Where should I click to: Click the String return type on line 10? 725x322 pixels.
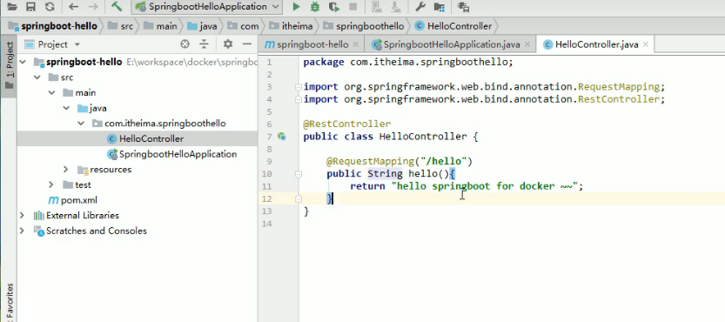(x=386, y=174)
